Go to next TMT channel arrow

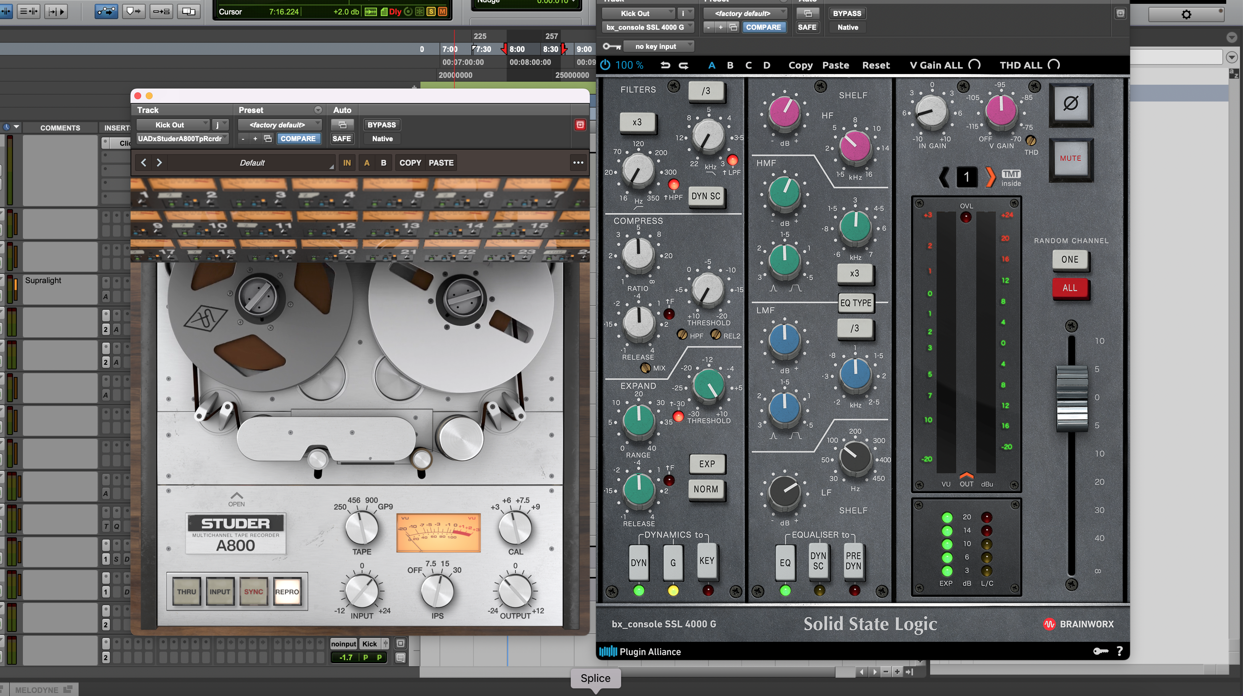pyautogui.click(x=990, y=177)
